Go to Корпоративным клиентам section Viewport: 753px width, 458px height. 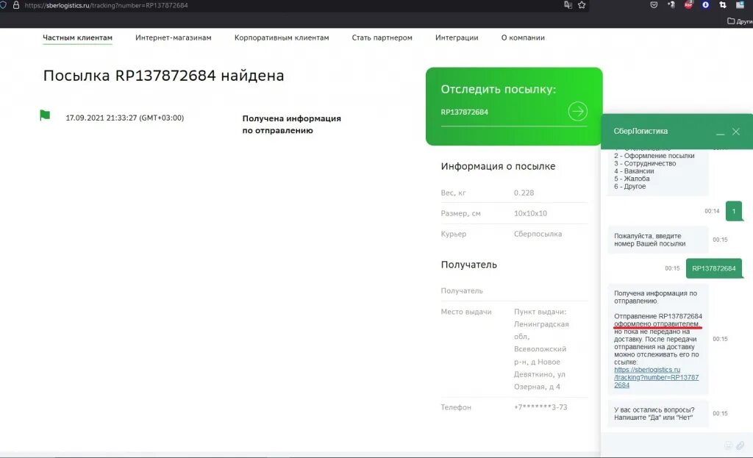click(x=282, y=37)
